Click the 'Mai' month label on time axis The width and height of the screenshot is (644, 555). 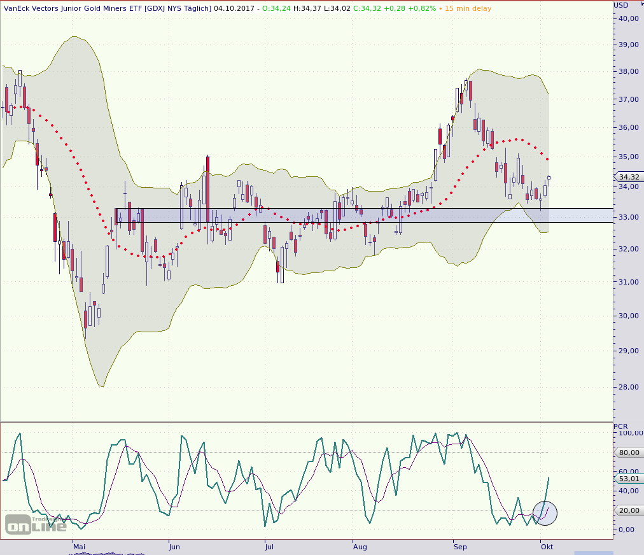80,547
